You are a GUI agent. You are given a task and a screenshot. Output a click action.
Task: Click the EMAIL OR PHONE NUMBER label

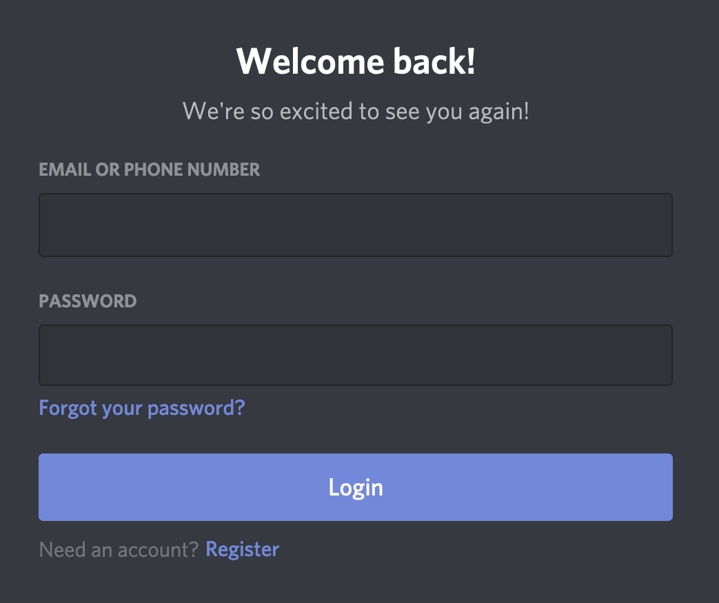pyautogui.click(x=150, y=170)
